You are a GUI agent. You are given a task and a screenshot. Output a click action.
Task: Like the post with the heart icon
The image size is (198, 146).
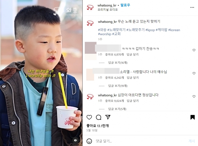click(x=89, y=117)
